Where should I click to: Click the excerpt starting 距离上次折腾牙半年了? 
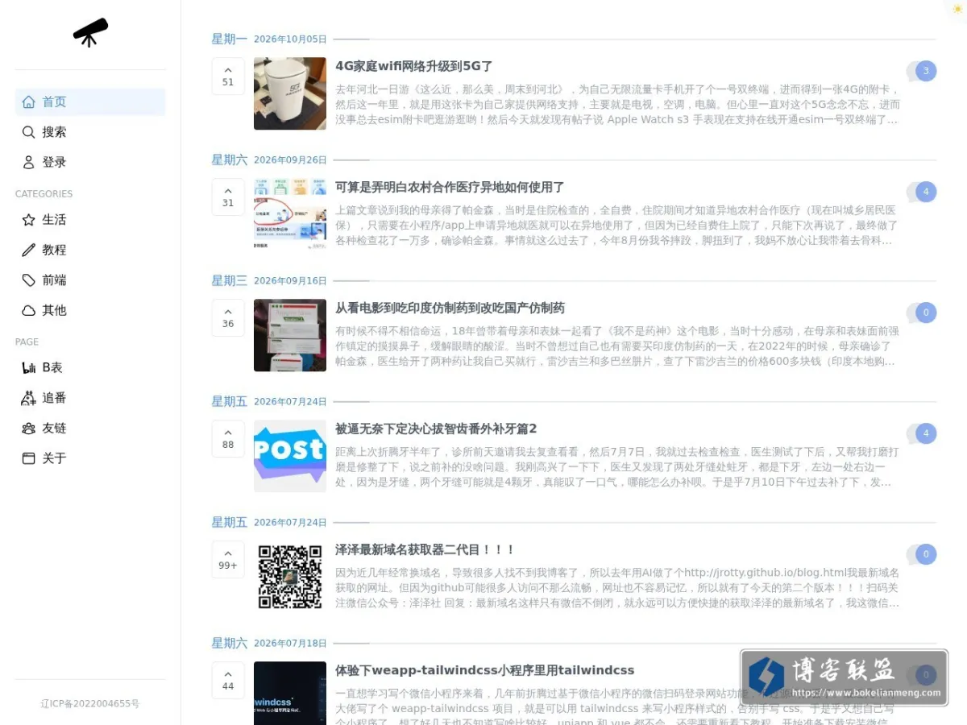(x=617, y=467)
